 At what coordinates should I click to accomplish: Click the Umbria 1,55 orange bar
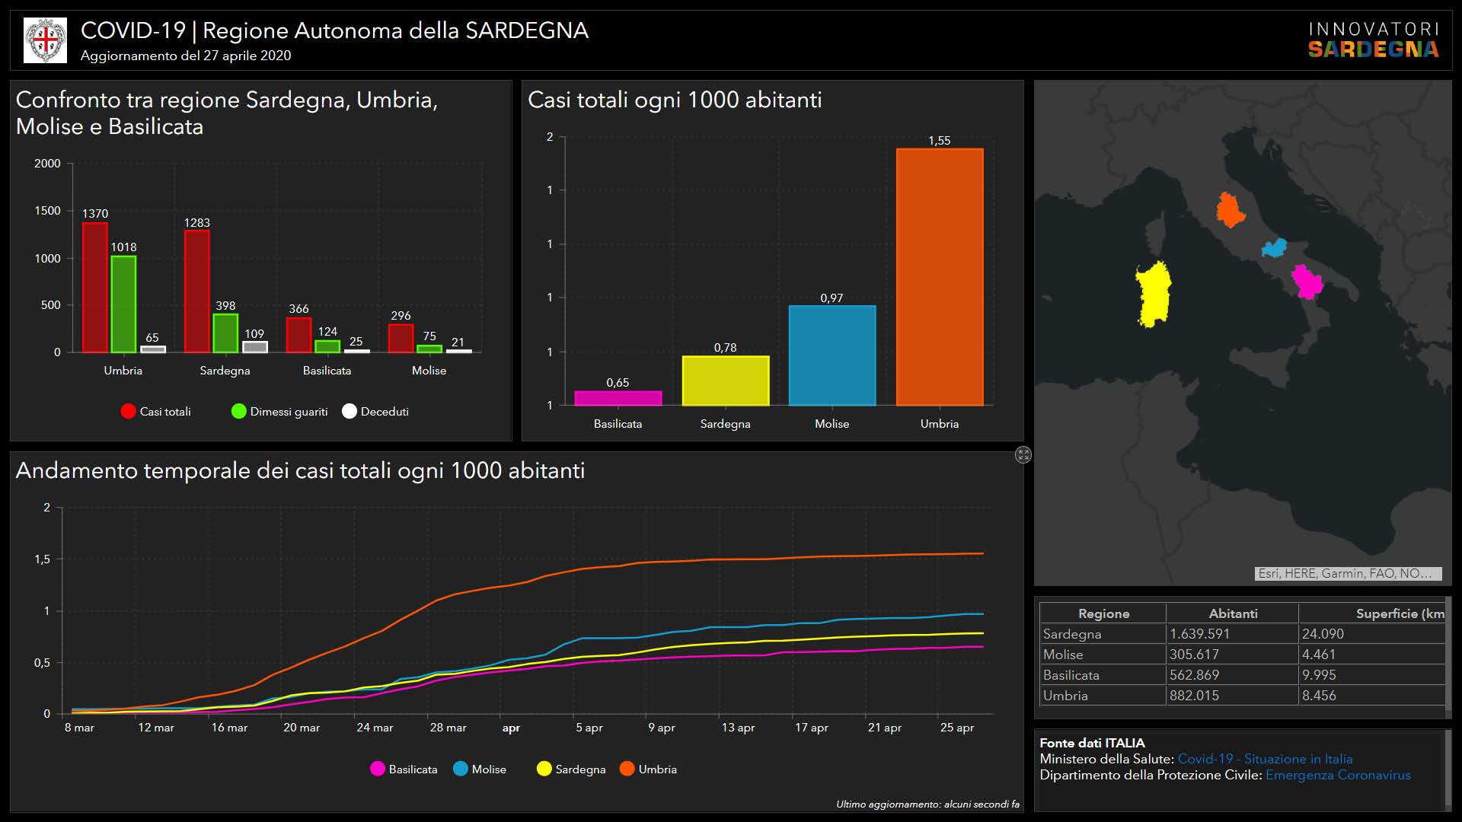click(939, 277)
